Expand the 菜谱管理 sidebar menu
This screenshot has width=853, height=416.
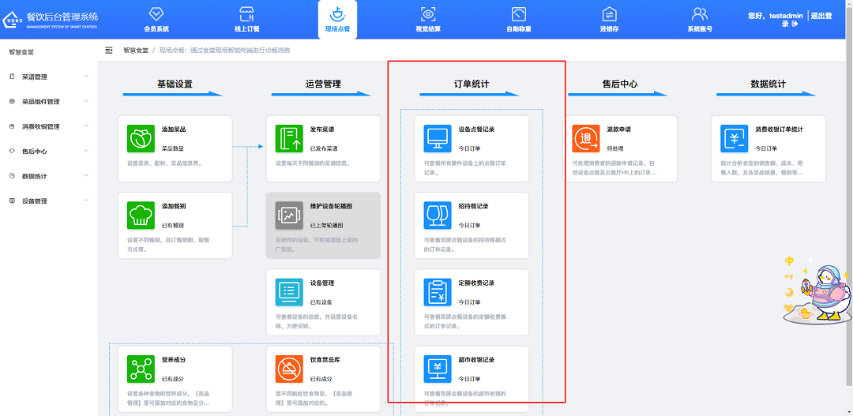coord(47,77)
